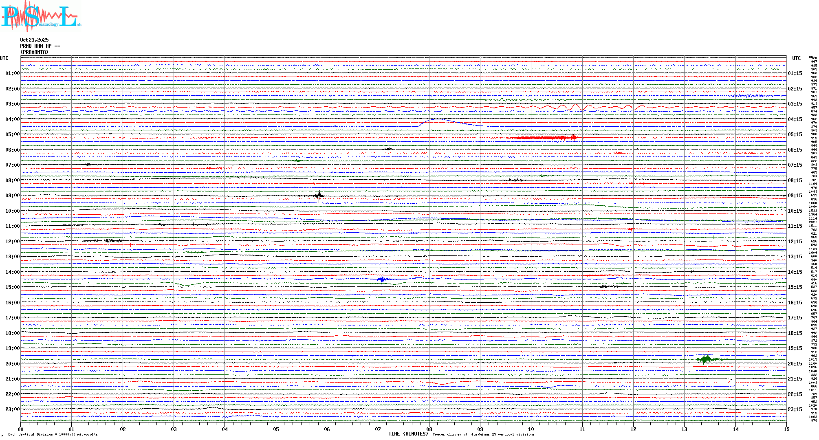Click the 12:00 hour label on left
Screen dimensions: 819x440
tap(12, 242)
